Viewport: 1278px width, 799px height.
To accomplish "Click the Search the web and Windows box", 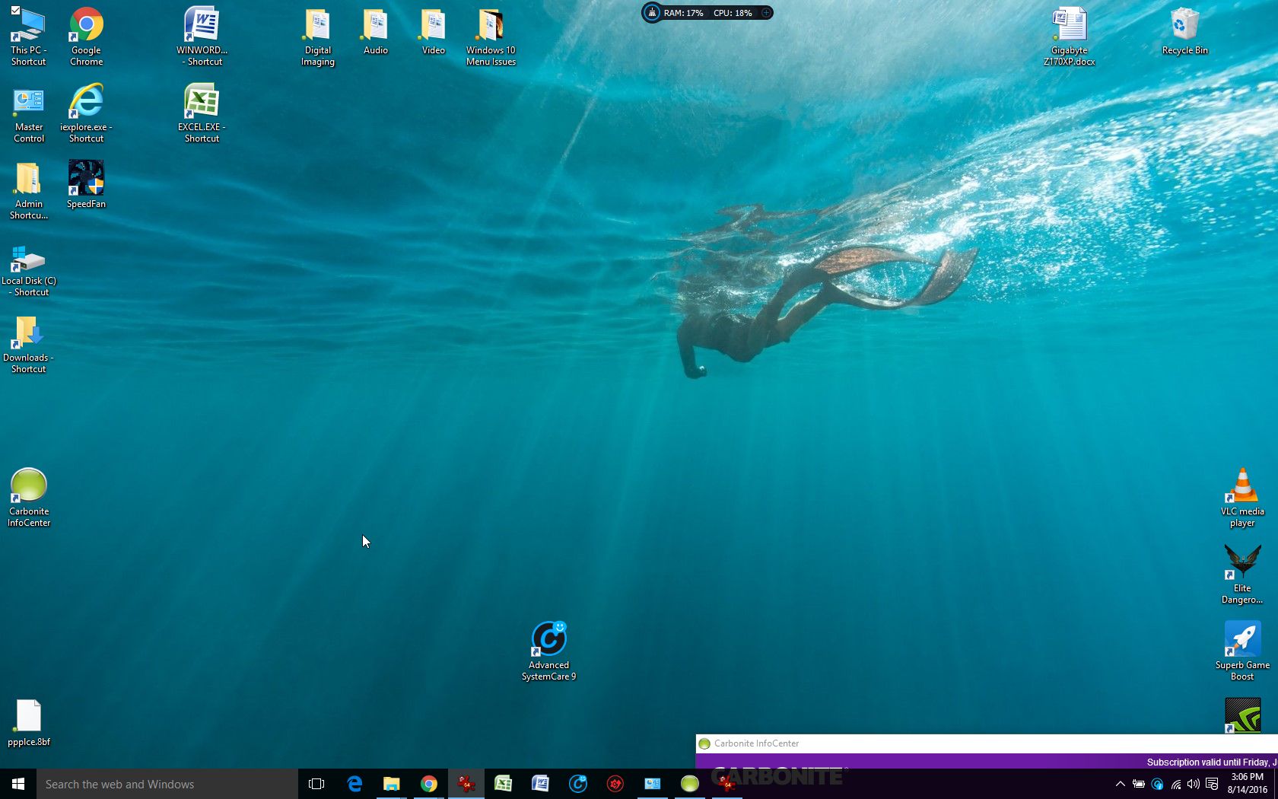I will click(x=167, y=784).
